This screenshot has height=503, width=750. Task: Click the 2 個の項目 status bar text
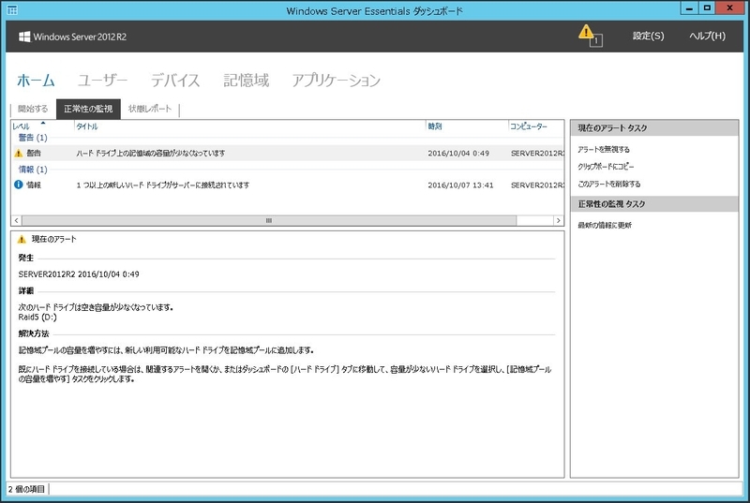(26, 489)
